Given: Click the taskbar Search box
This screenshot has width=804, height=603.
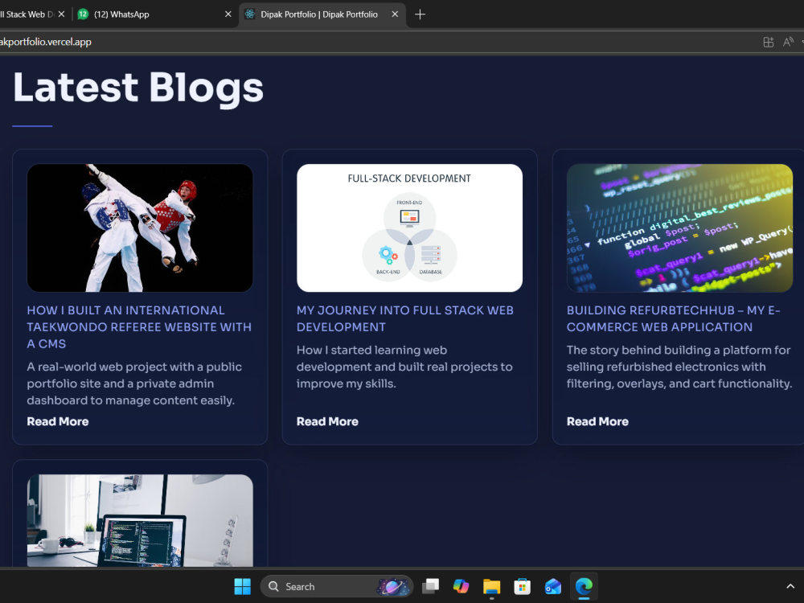Looking at the screenshot, I should click(336, 586).
